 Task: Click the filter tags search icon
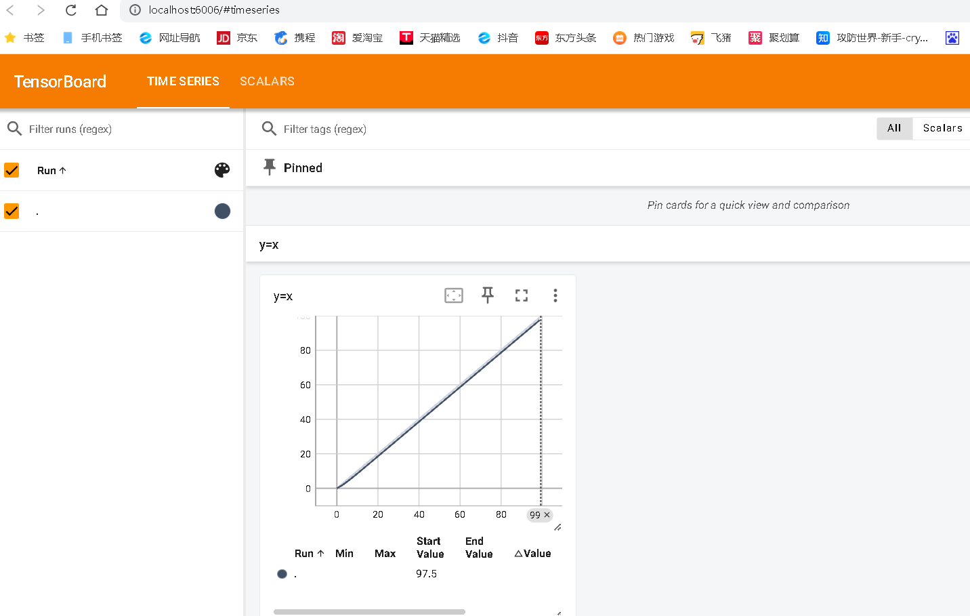point(269,129)
